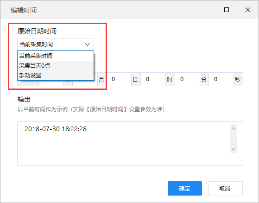Open the 原始日期时间 dropdown arrow
Screen dimensions: 259x203
click(x=88, y=44)
